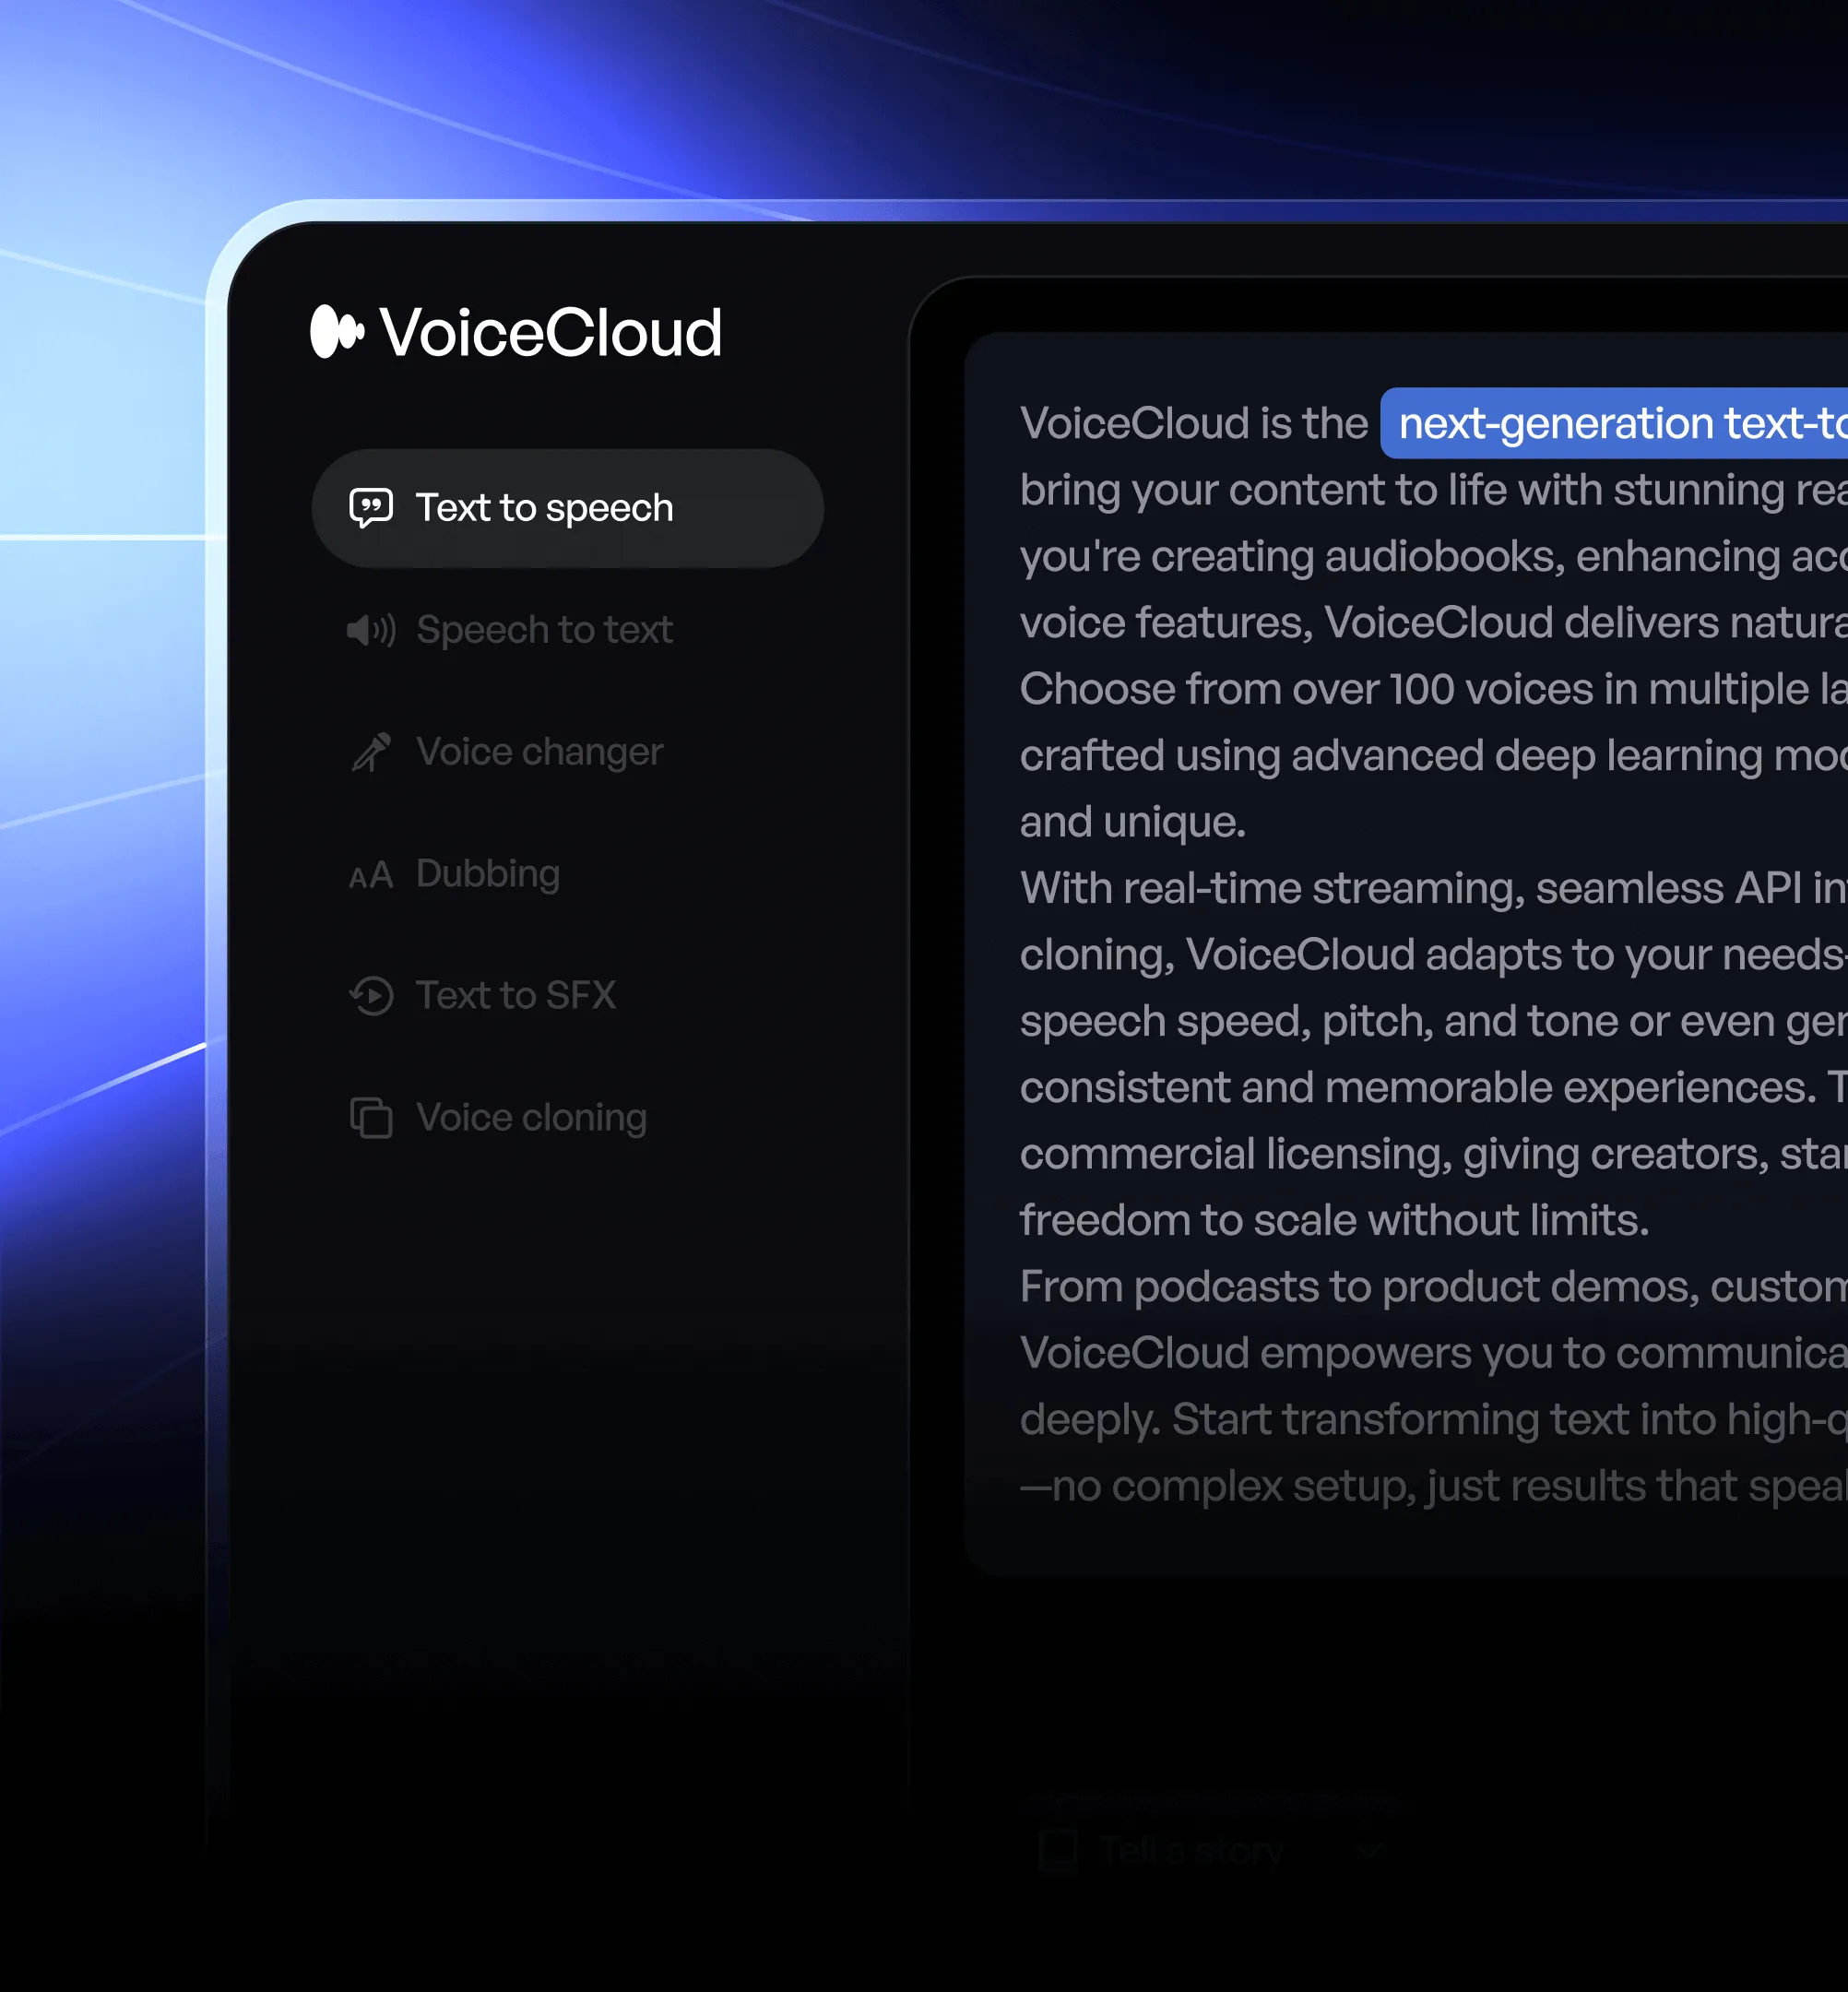Viewport: 1848px width, 1992px height.
Task: Select the Text to SFX play-loop icon
Action: pyautogui.click(x=370, y=996)
